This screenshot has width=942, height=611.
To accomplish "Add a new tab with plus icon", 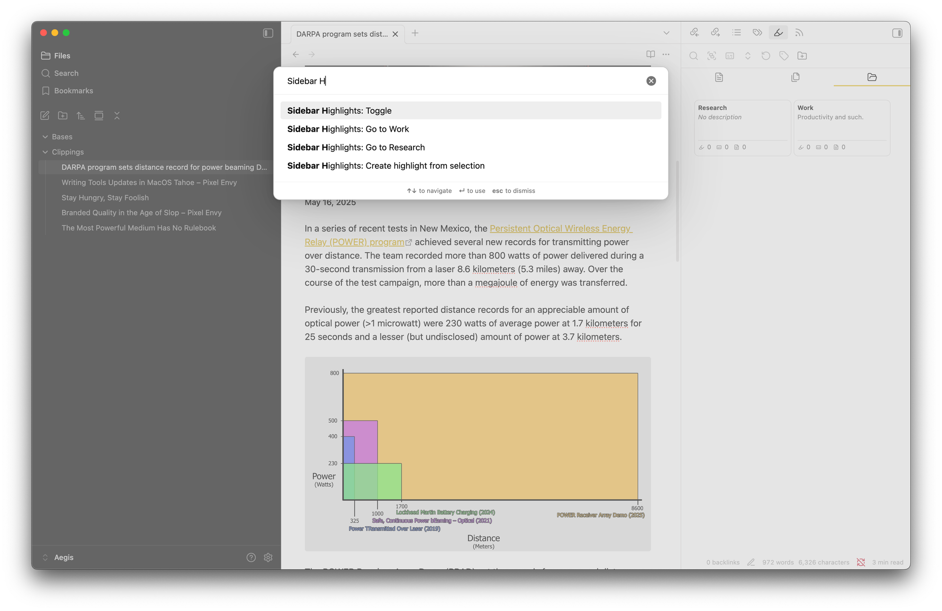I will (414, 33).
